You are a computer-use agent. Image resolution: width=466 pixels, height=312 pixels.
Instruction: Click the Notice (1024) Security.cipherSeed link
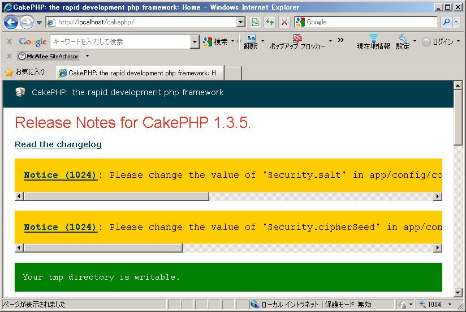tap(61, 227)
